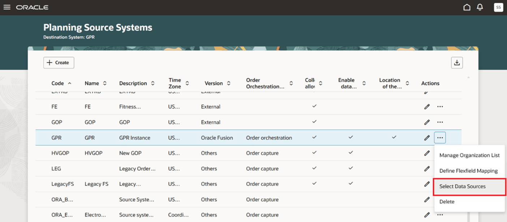Edit the GPR row using the pencil icon

pyautogui.click(x=427, y=137)
